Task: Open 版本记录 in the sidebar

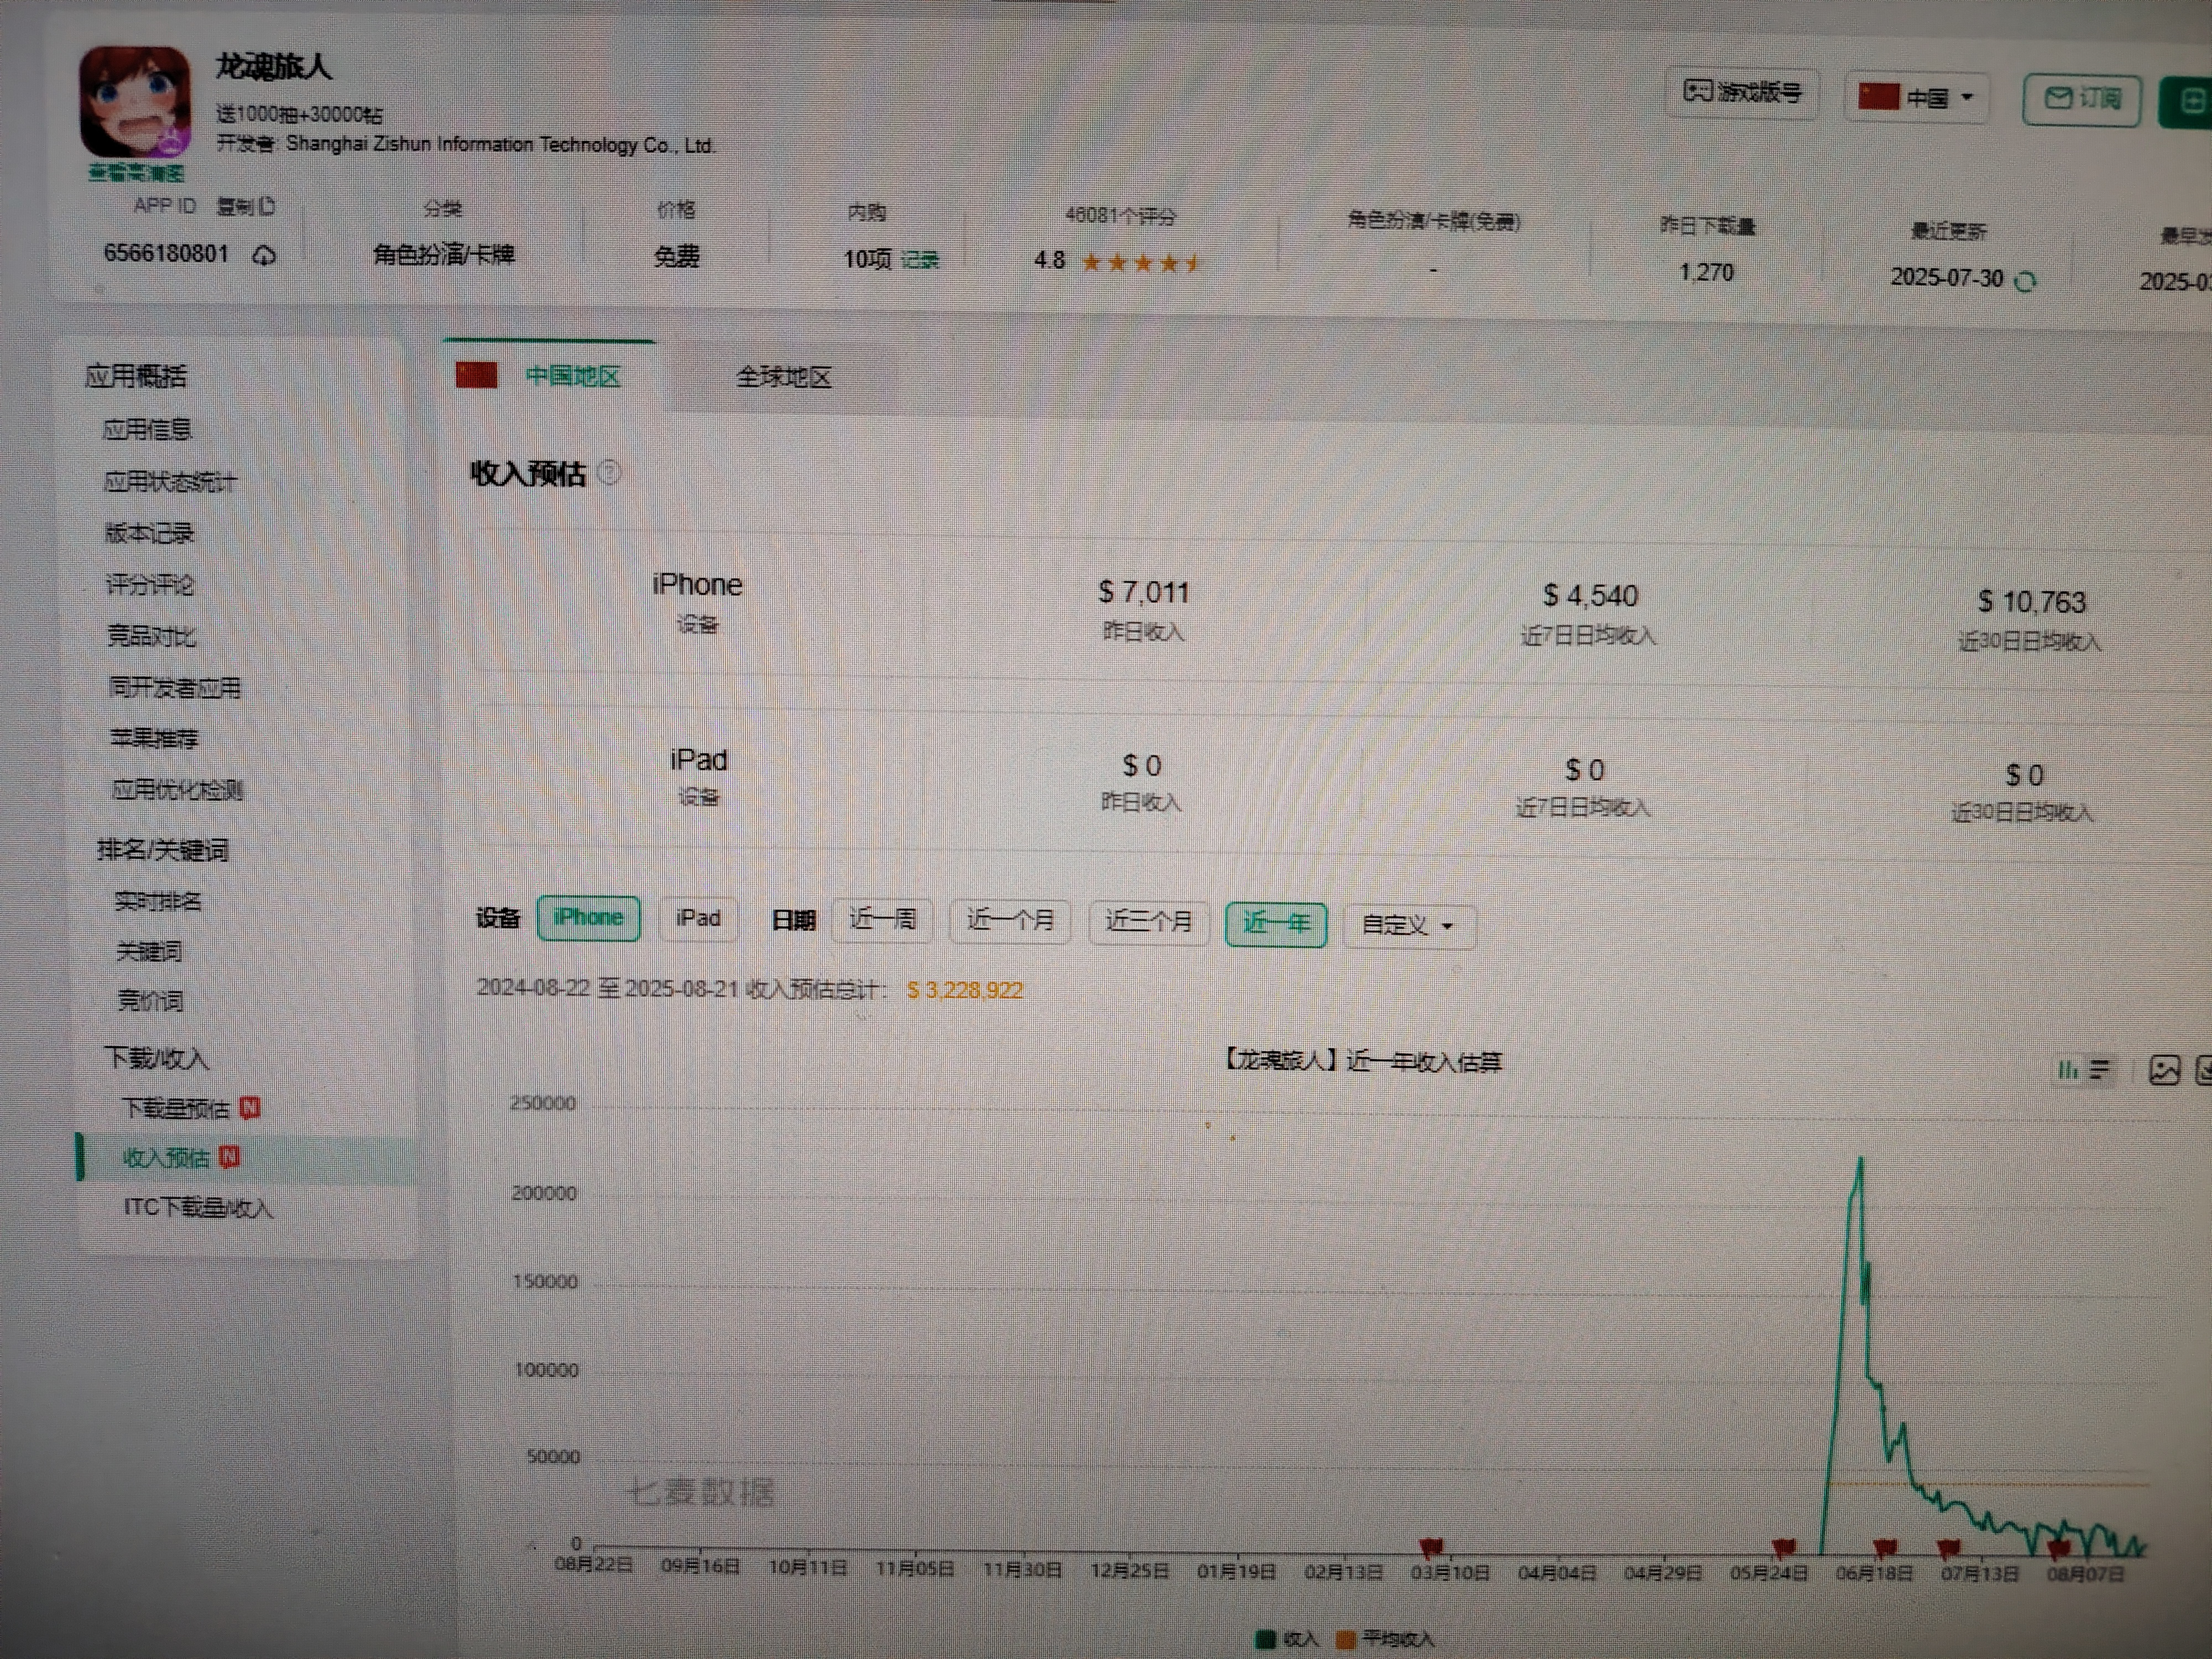Action: point(150,533)
